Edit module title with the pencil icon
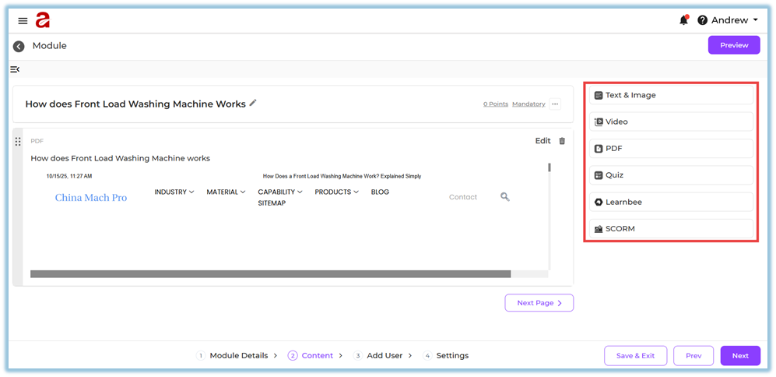The height and width of the screenshot is (377, 776). point(253,103)
